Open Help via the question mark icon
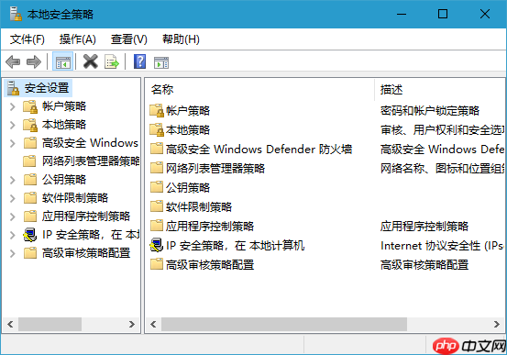Viewport: 507px width, 355px height. [x=139, y=61]
